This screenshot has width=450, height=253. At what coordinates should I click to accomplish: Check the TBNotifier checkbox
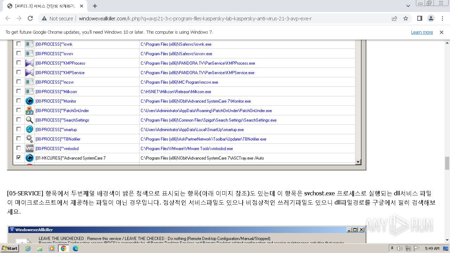pos(19,139)
